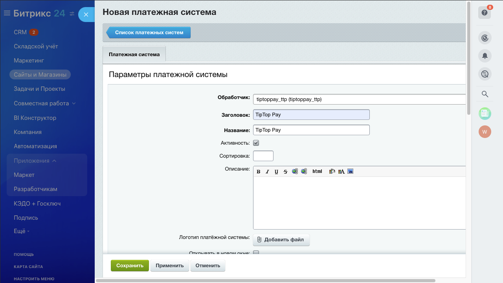503x283 pixels.
Task: Open the text color picker in editor
Action: coord(341,171)
